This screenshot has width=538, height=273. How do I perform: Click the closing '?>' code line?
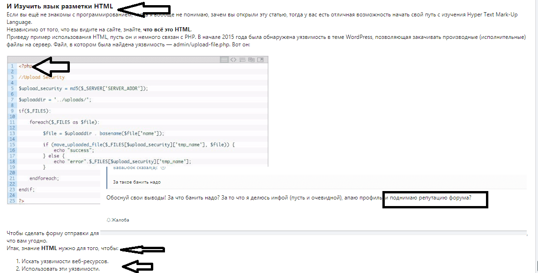pyautogui.click(x=22, y=201)
